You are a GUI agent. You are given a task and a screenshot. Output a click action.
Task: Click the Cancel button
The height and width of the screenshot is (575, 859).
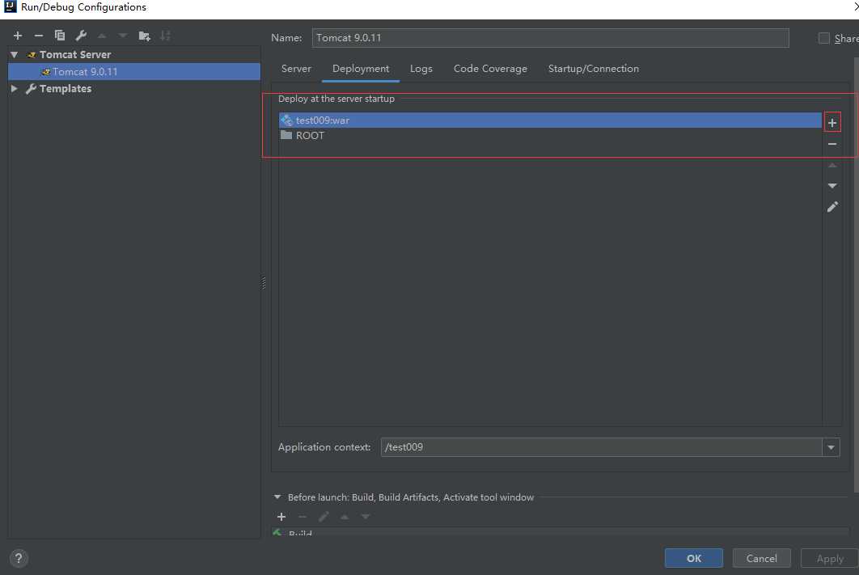761,558
